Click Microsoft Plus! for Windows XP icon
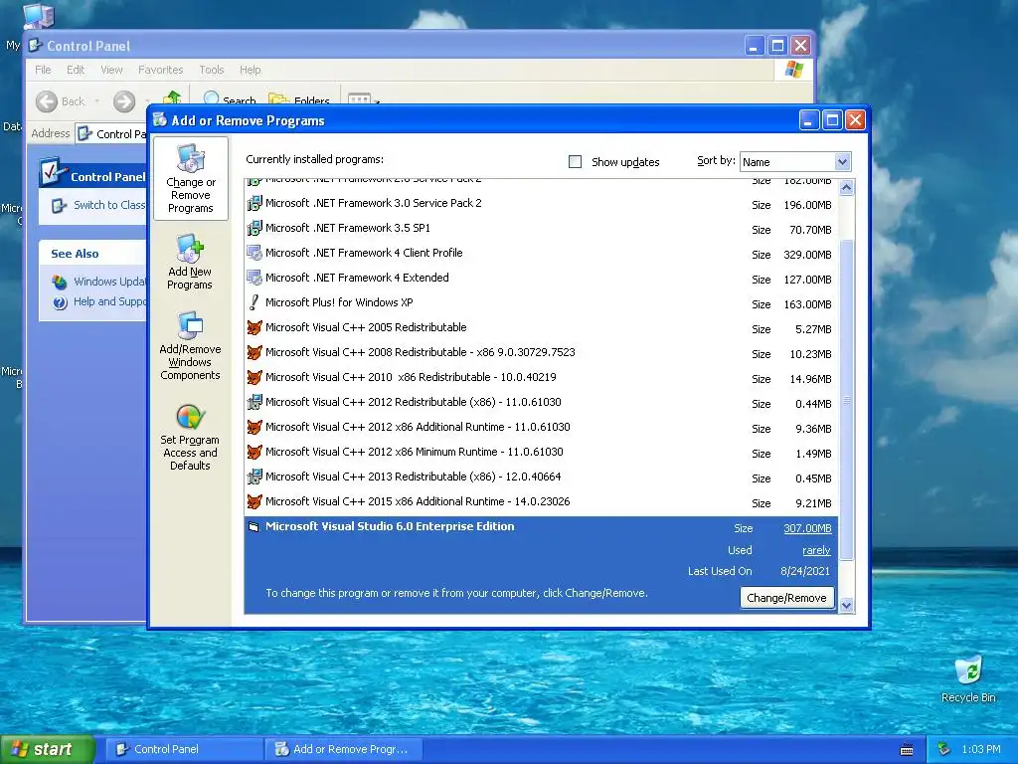The height and width of the screenshot is (764, 1018). coord(254,302)
